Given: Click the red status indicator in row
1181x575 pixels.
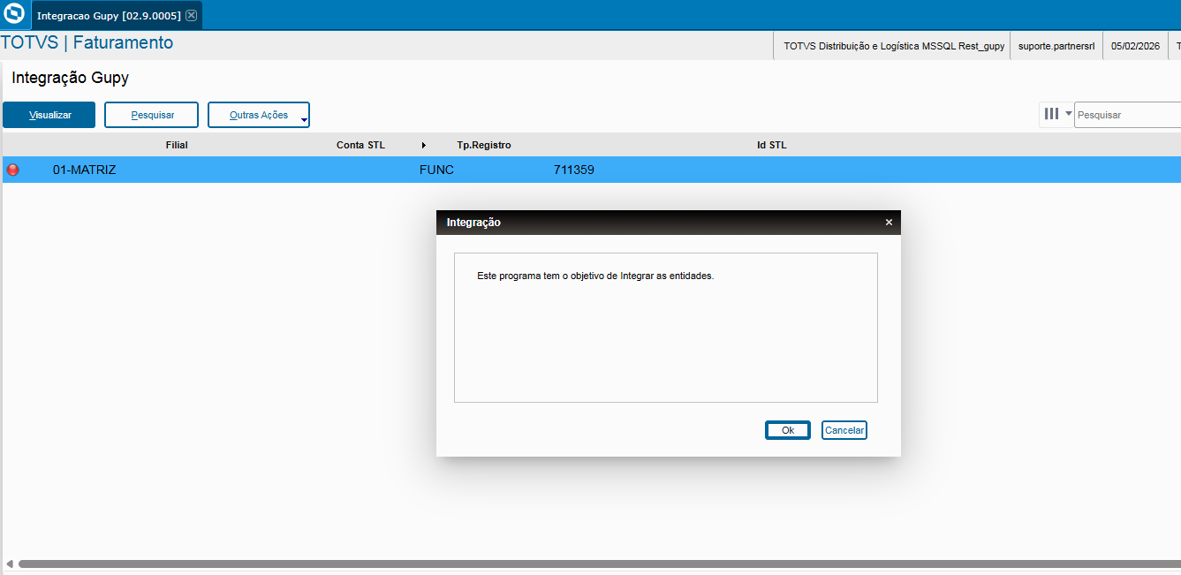Looking at the screenshot, I should click(13, 170).
